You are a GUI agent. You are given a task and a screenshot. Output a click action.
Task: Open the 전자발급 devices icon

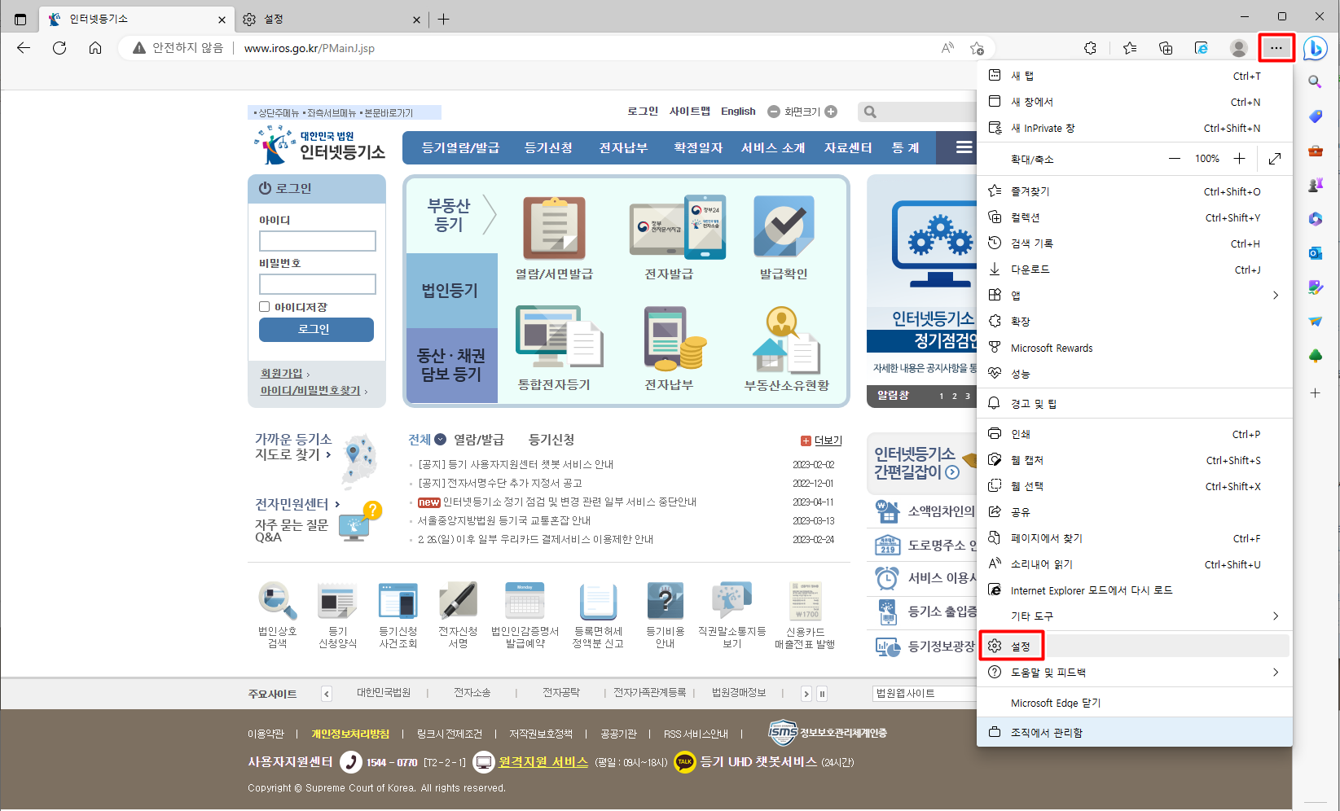click(x=677, y=227)
